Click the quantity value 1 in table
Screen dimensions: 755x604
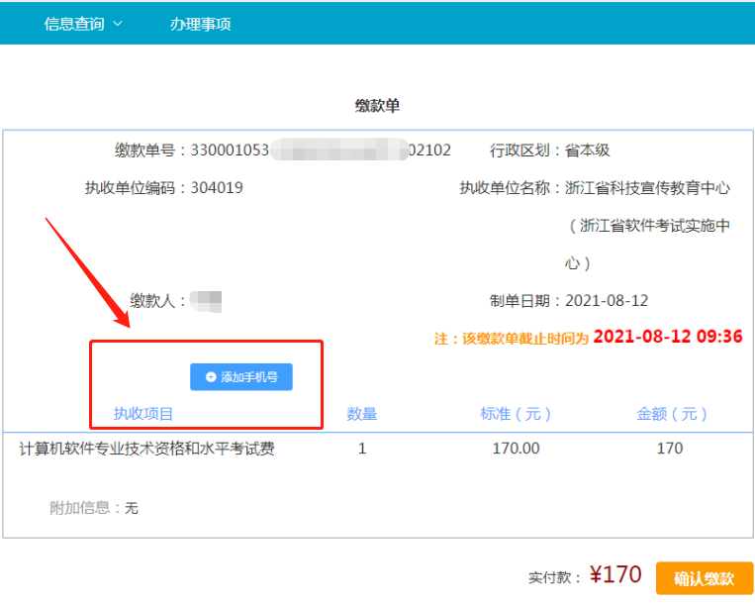[x=362, y=449]
